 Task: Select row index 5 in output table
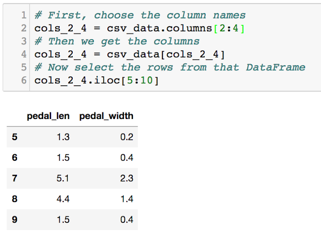[x=15, y=137]
